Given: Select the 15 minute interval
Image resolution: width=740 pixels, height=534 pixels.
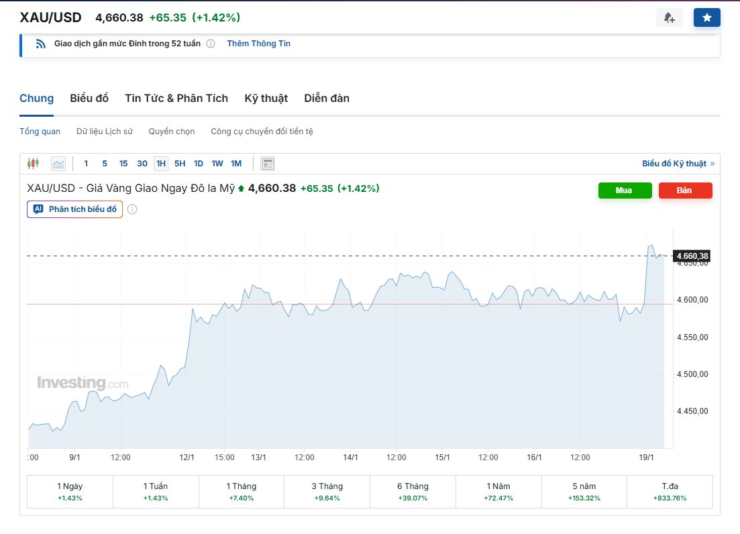Looking at the screenshot, I should (123, 164).
